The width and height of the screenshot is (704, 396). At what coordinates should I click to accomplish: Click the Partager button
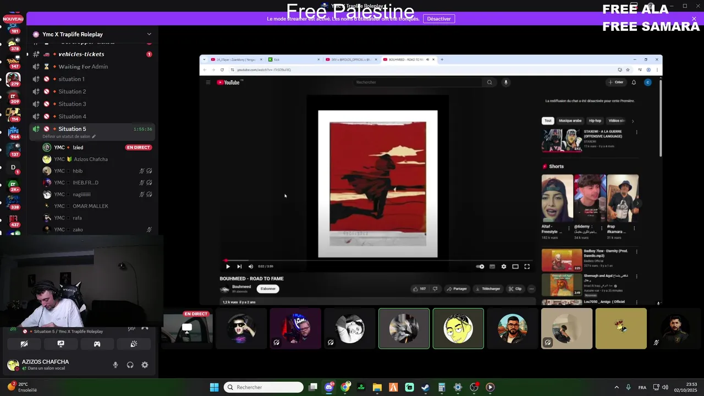[x=457, y=289]
